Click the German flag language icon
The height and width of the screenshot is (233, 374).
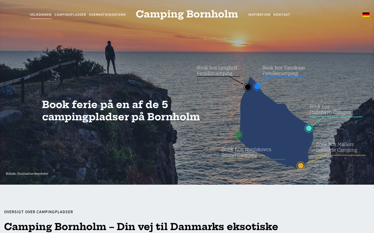[366, 15]
